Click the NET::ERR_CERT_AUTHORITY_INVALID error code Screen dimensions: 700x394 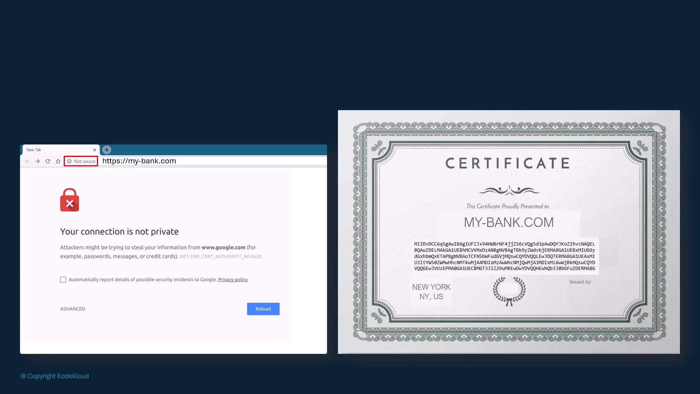(221, 257)
